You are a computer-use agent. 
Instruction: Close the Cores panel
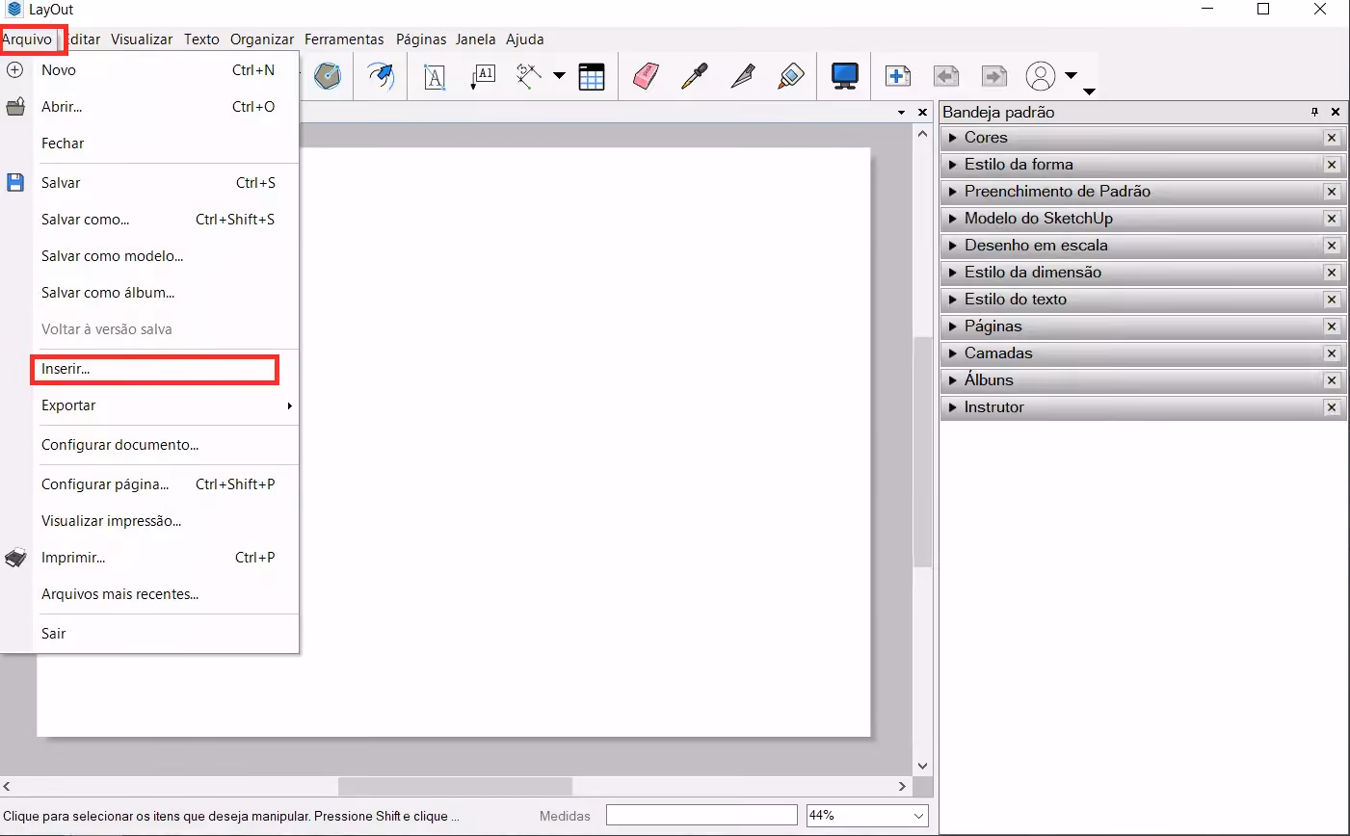point(1332,138)
